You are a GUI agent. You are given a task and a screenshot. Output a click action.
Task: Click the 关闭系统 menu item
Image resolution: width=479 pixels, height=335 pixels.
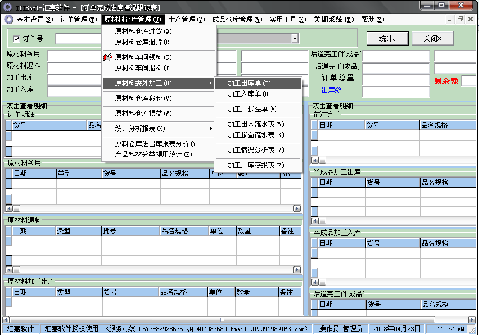(333, 20)
